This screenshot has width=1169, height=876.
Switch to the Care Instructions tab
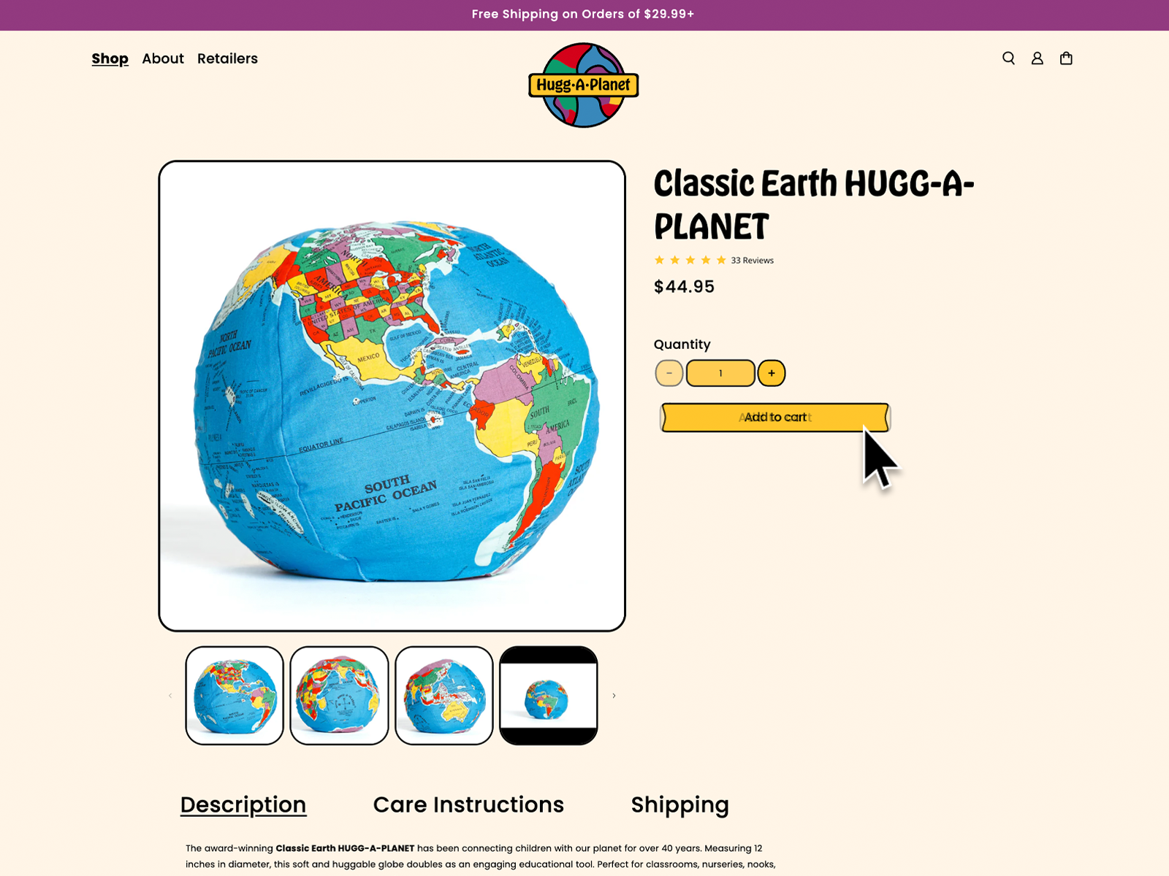[x=468, y=804]
